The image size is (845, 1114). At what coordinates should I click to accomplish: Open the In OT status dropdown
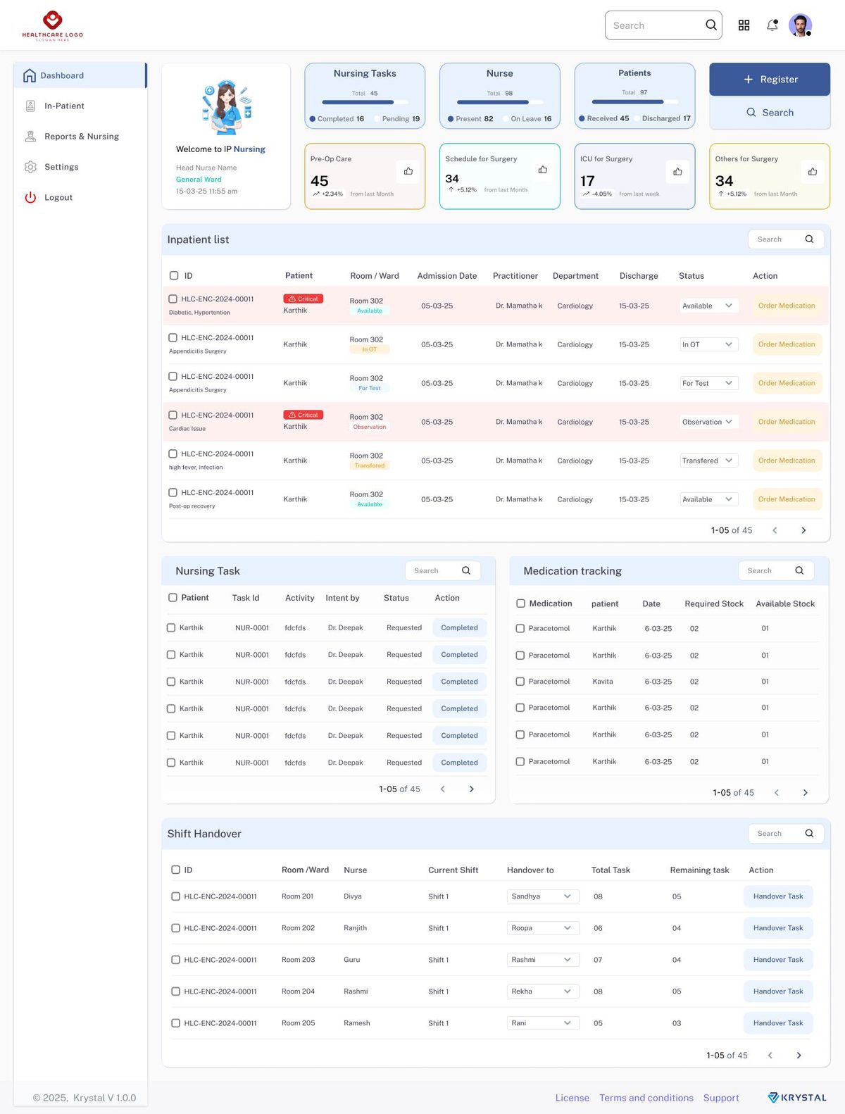point(709,344)
